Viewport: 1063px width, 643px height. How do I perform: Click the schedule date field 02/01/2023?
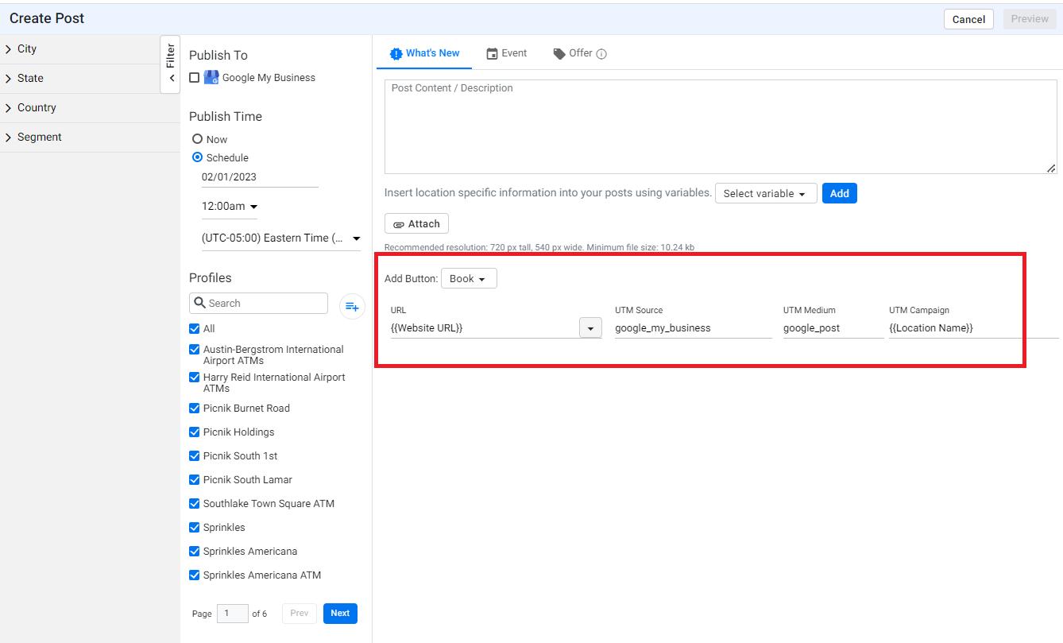pyautogui.click(x=260, y=177)
